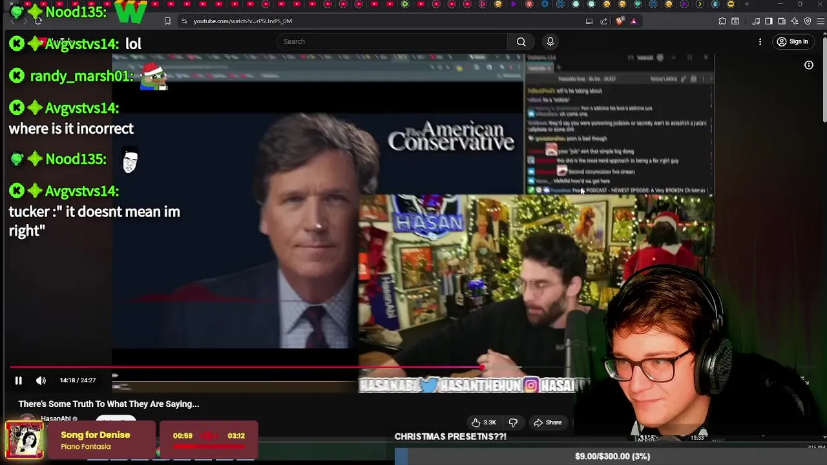Open the browser extensions puzzle icon
Viewport: 827px width, 465px height.
tap(722, 21)
